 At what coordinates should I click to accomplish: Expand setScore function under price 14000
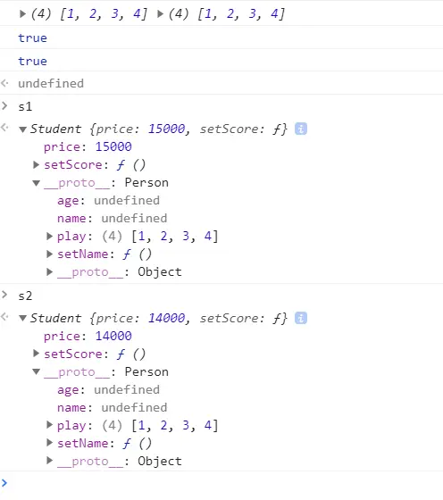pos(36,354)
